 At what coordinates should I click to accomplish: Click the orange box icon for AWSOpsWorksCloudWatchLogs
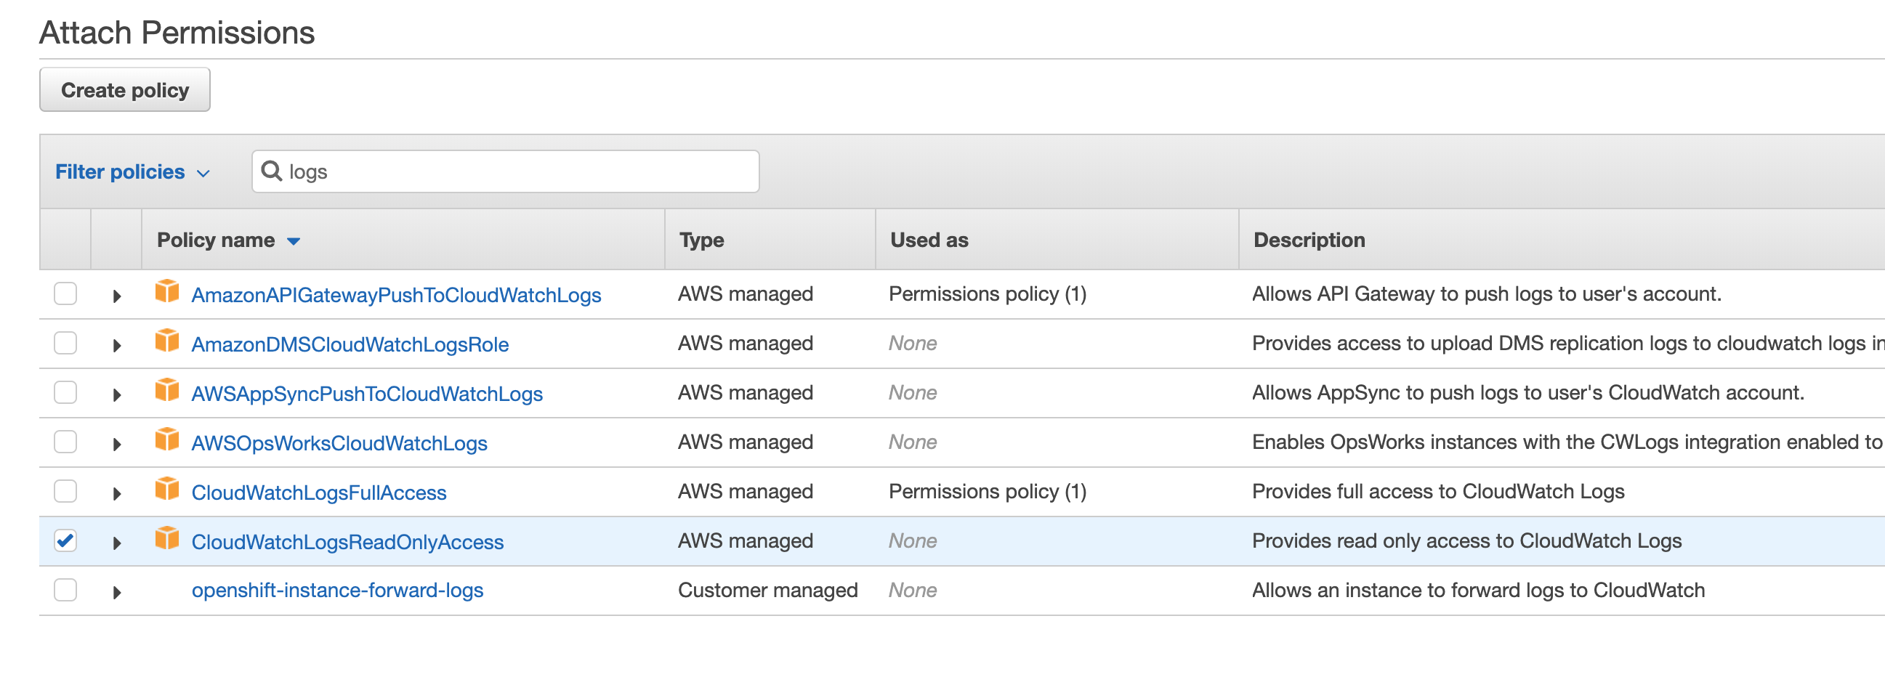167,439
